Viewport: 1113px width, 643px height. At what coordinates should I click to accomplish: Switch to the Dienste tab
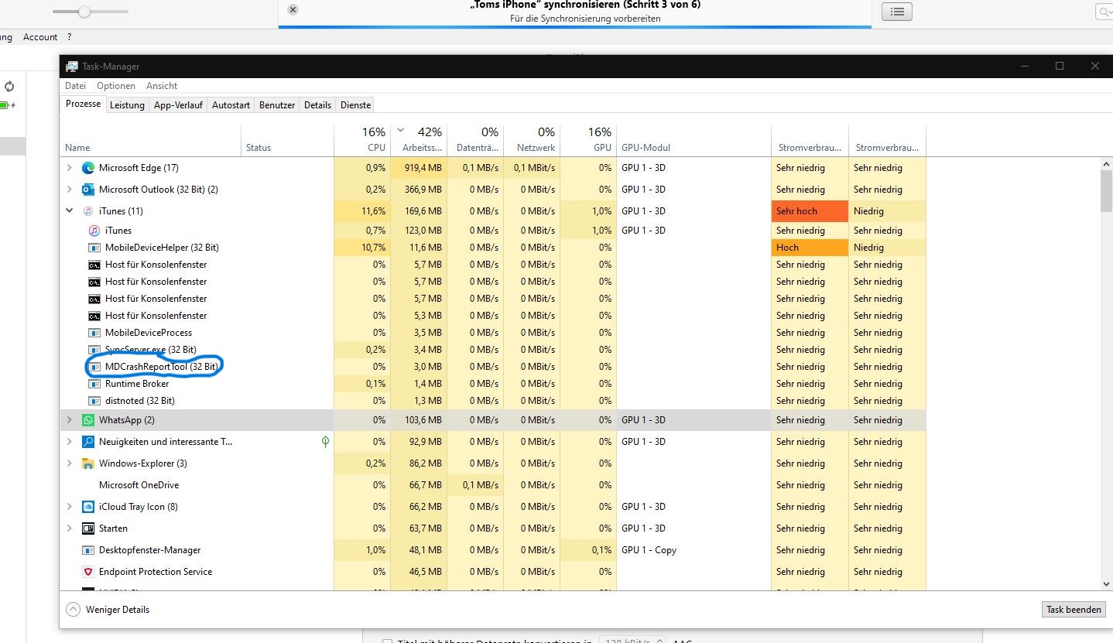(x=356, y=105)
